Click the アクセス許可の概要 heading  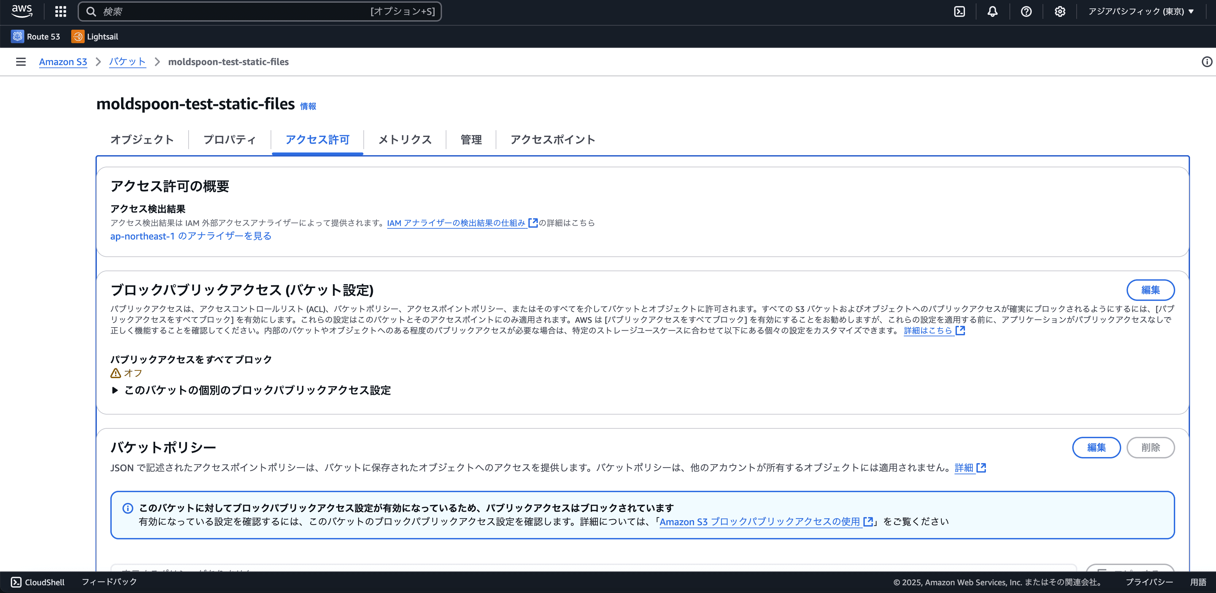tap(170, 186)
